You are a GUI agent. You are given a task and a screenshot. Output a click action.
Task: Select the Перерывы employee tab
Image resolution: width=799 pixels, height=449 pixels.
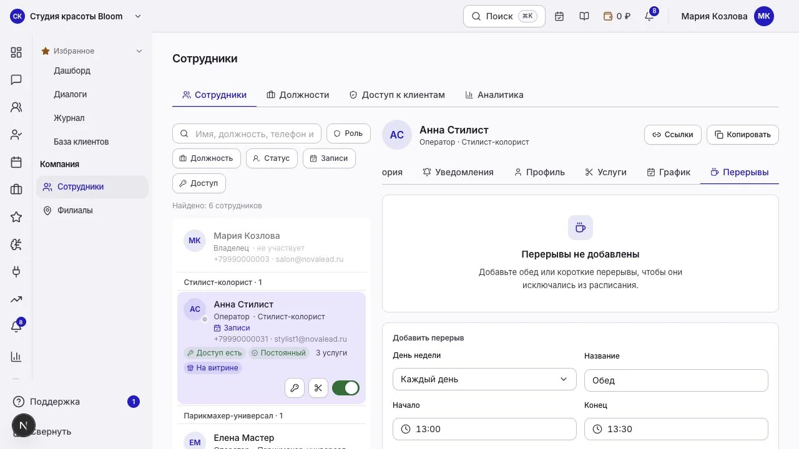[740, 172]
